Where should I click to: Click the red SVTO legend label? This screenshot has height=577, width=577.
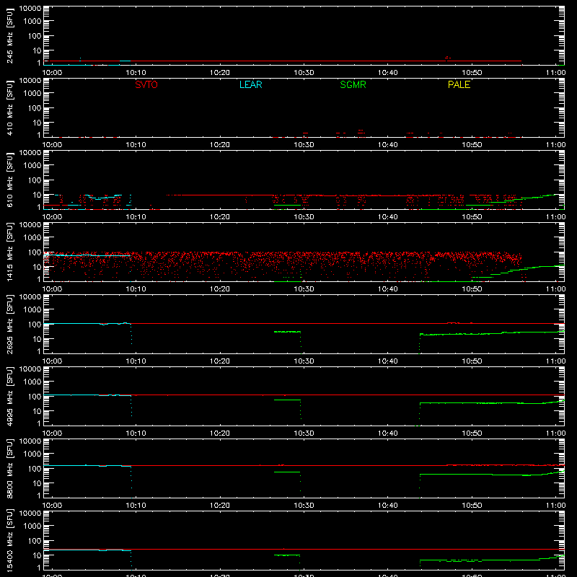click(x=146, y=84)
